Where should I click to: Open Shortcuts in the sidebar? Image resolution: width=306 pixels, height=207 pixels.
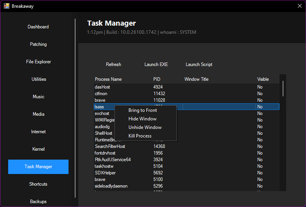coord(38,184)
